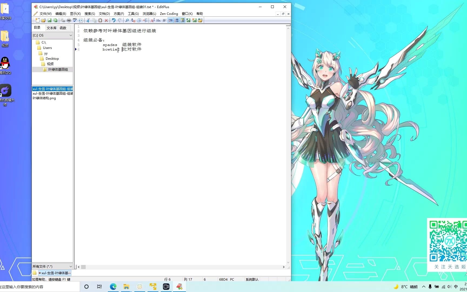Cut selection with the scissors icon

click(x=88, y=20)
